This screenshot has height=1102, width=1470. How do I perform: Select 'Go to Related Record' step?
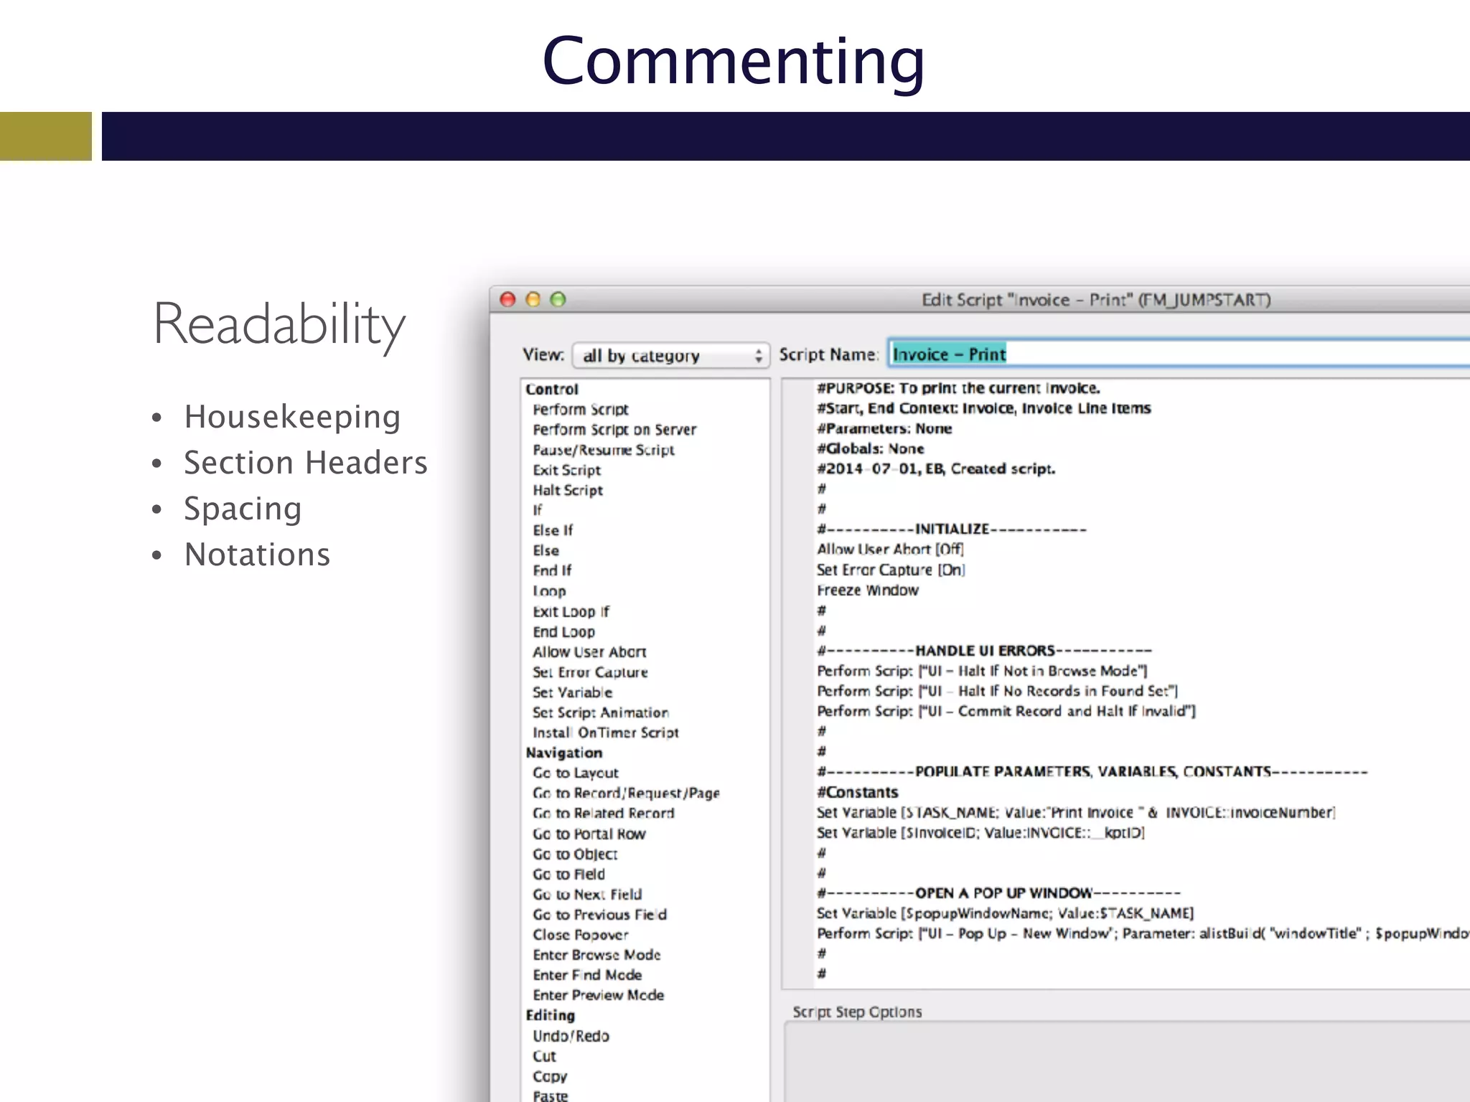coord(603,813)
